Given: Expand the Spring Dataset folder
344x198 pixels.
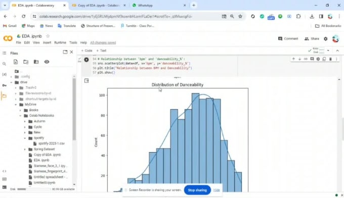Looking at the screenshot, I should (25, 149).
